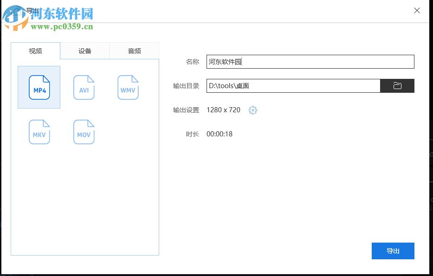Viewport: 433px width, 276px height.
Task: Switch to the 设备 tab
Action: pyautogui.click(x=84, y=51)
